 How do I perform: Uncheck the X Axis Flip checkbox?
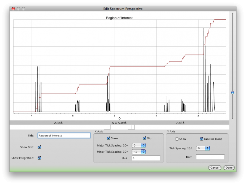[144, 138]
